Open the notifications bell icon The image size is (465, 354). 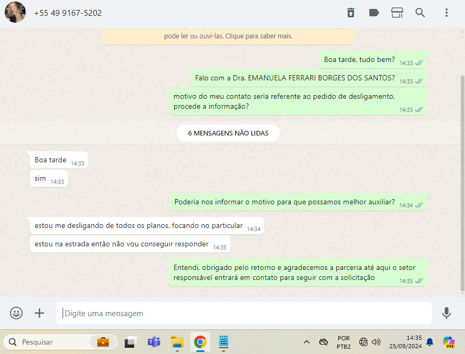[x=430, y=342]
